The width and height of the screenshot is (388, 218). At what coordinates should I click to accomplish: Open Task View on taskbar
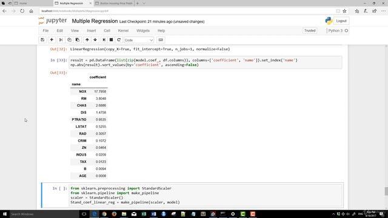pos(84,214)
